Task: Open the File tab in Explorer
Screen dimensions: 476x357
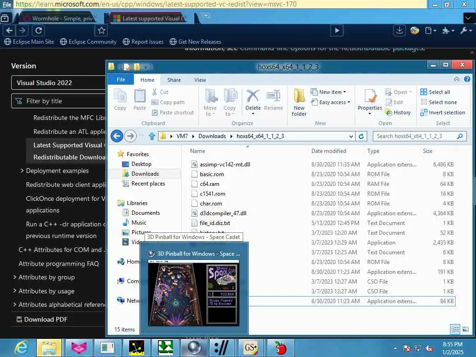Action: pyautogui.click(x=121, y=79)
